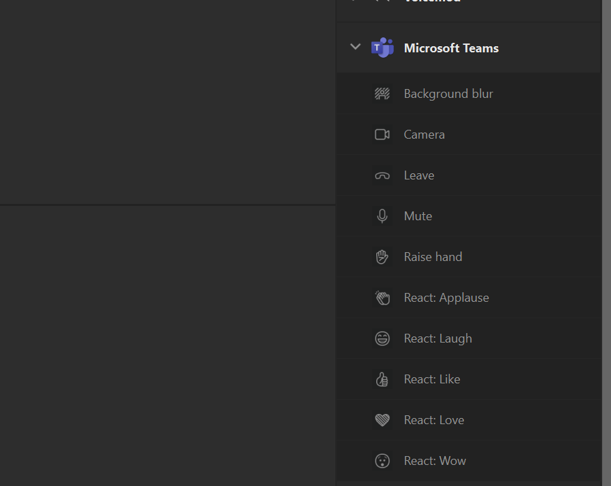
Task: Click the "Leave" action text
Action: (x=418, y=175)
